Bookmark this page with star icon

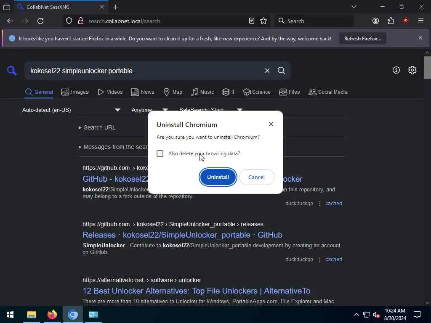(x=263, y=21)
